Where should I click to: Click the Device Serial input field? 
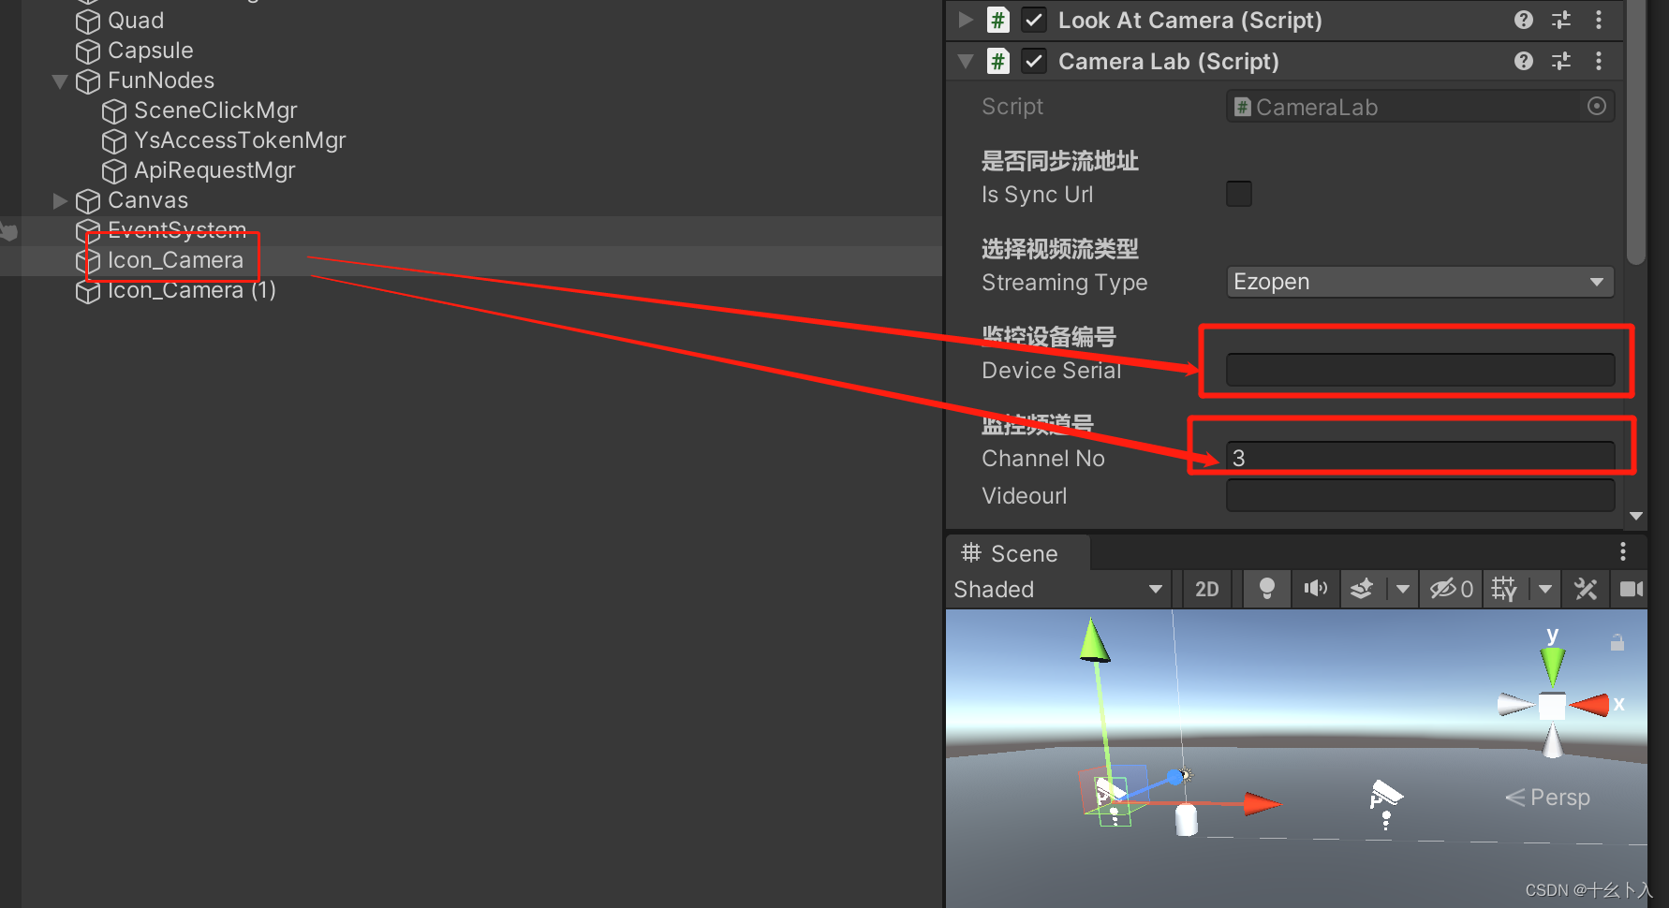click(x=1420, y=370)
